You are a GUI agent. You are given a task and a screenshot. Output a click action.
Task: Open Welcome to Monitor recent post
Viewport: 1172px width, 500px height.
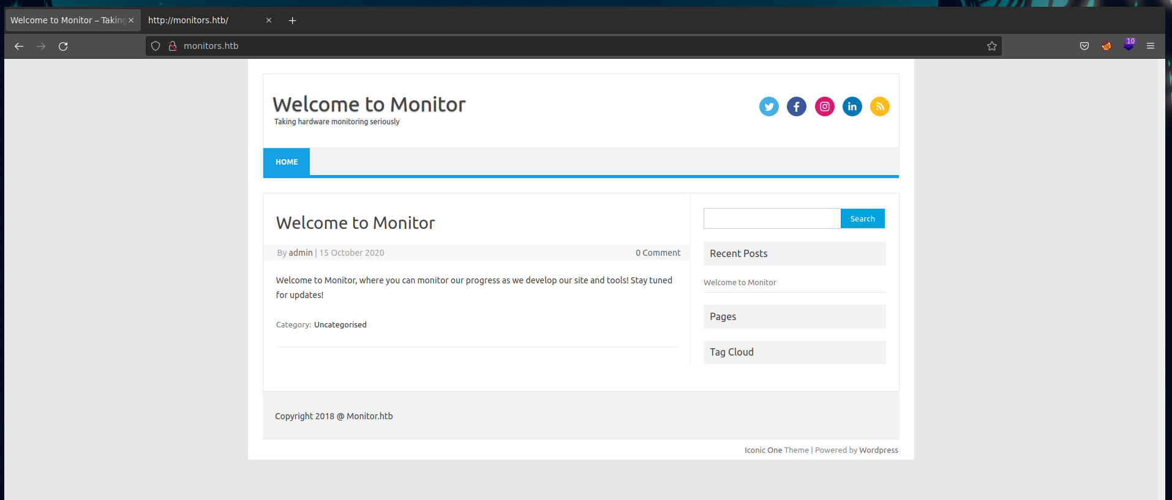coord(739,283)
